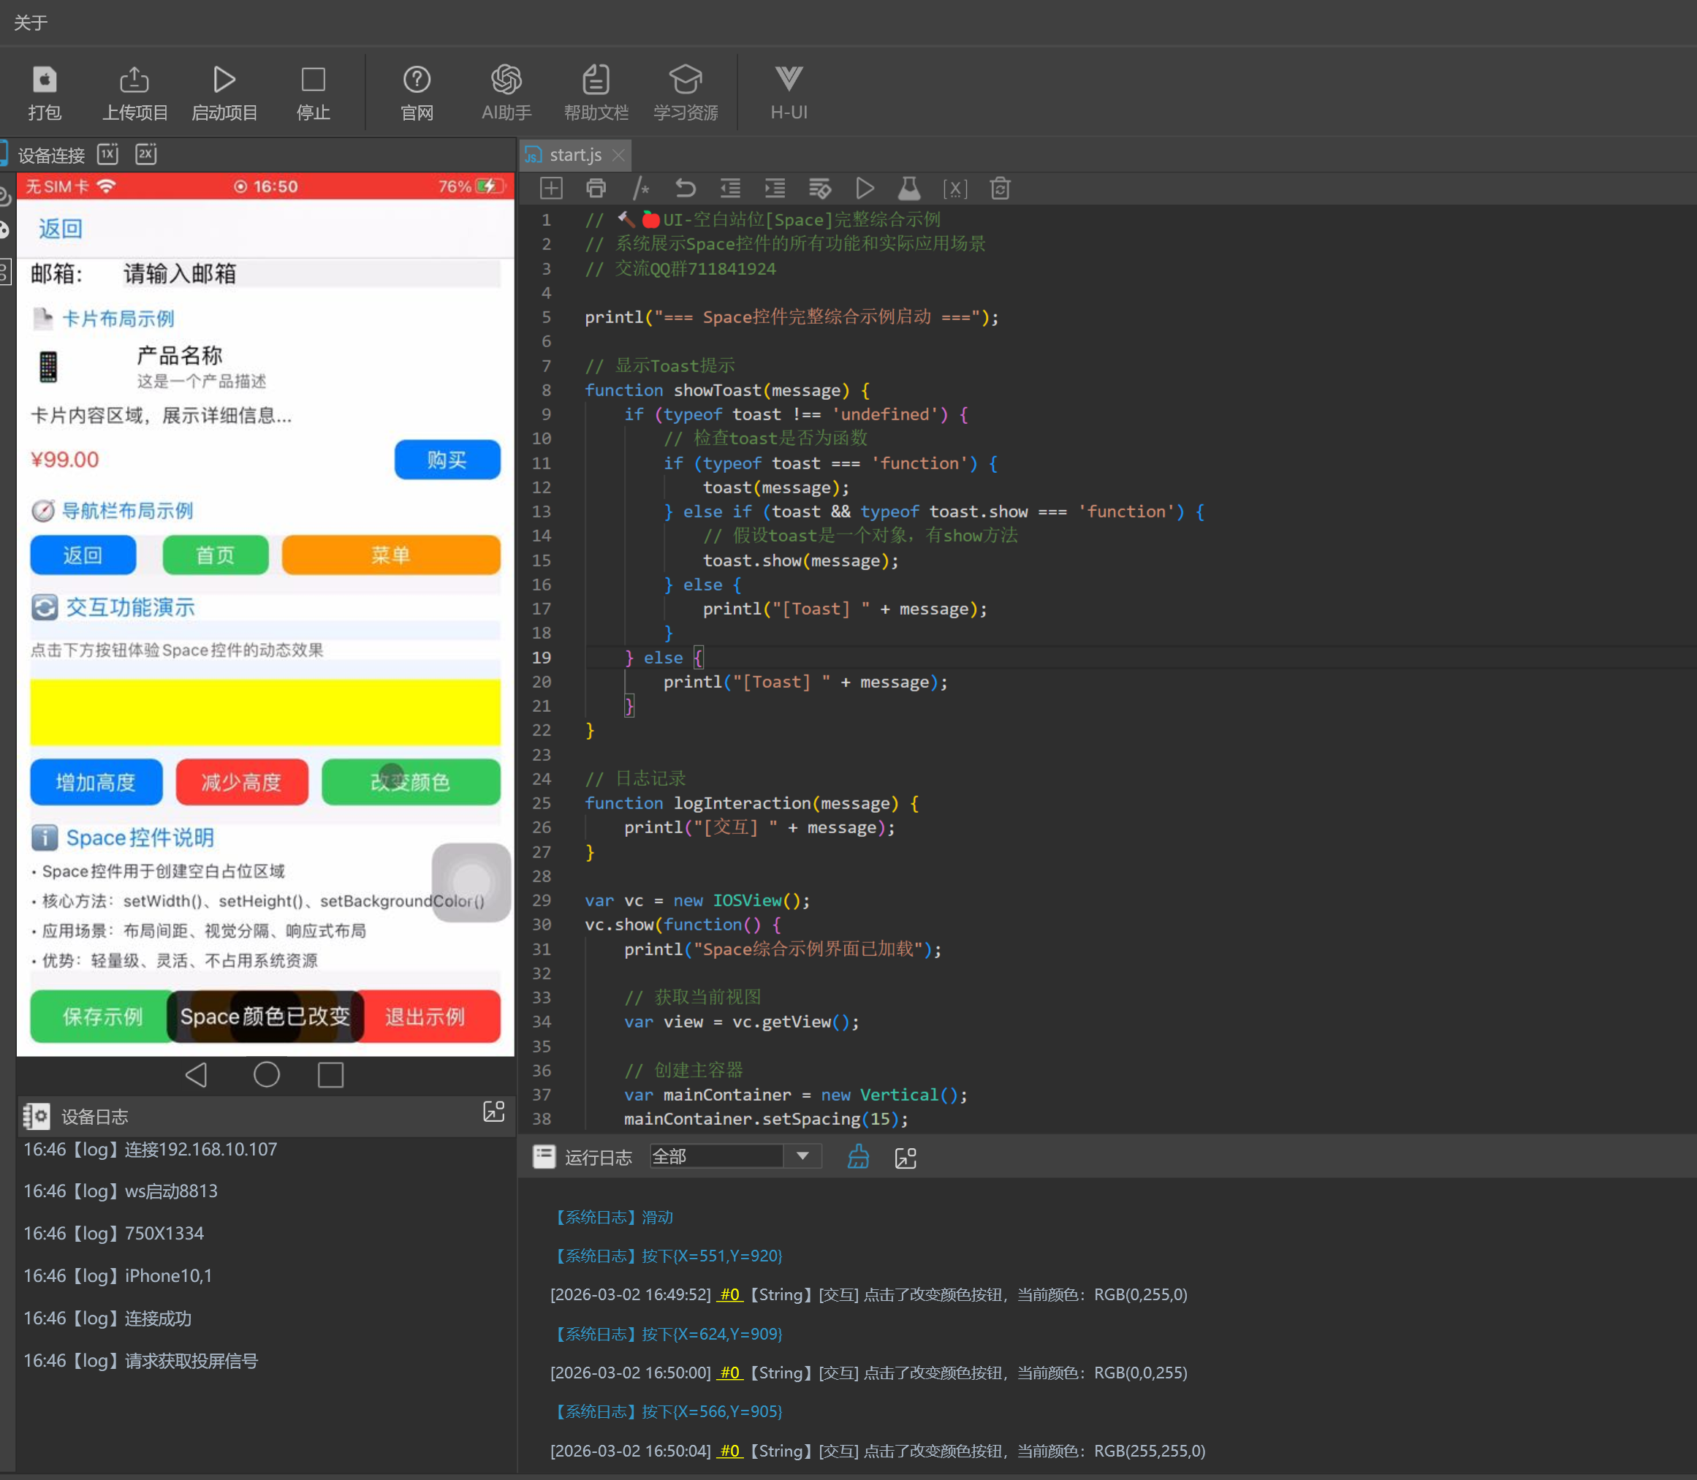Click the print icon in the editor toolbar
The width and height of the screenshot is (1697, 1480).
coord(596,189)
